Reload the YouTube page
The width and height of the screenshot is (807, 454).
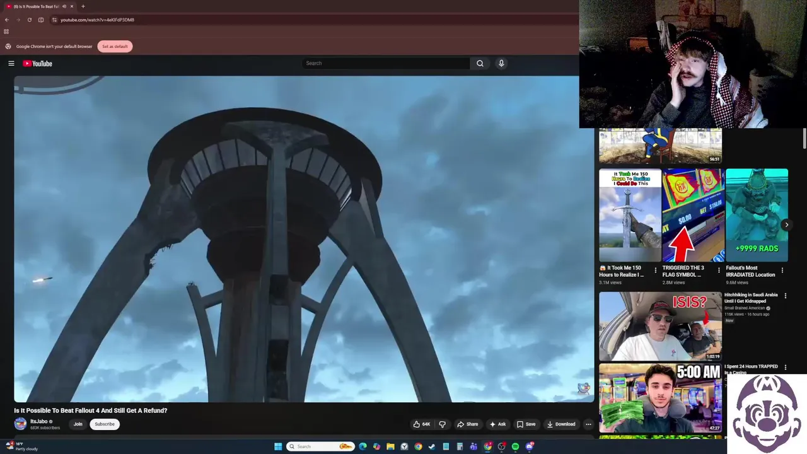(x=30, y=20)
